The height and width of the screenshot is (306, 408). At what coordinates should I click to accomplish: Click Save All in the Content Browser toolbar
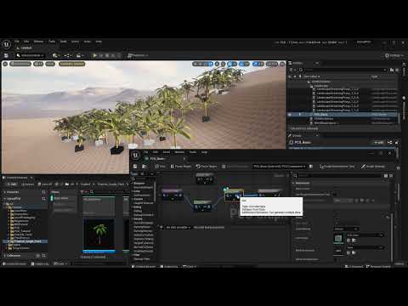[45, 184]
